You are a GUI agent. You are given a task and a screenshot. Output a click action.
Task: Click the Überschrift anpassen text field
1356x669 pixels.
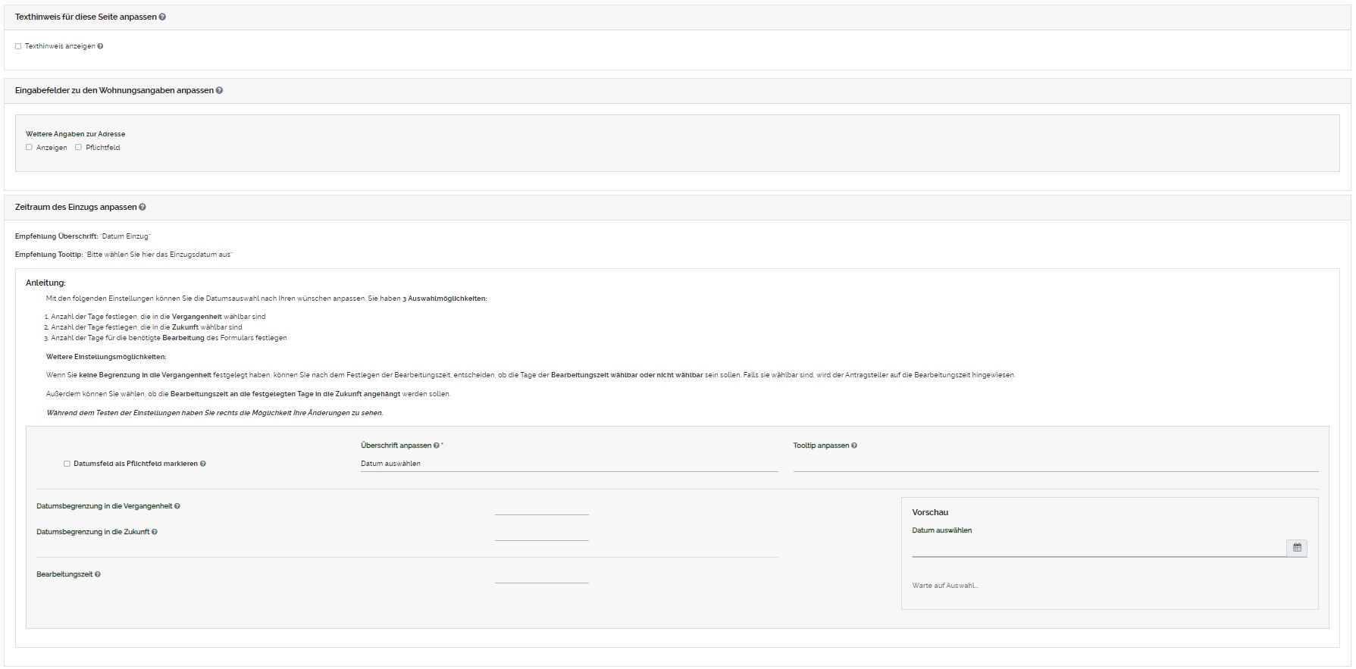(x=568, y=464)
